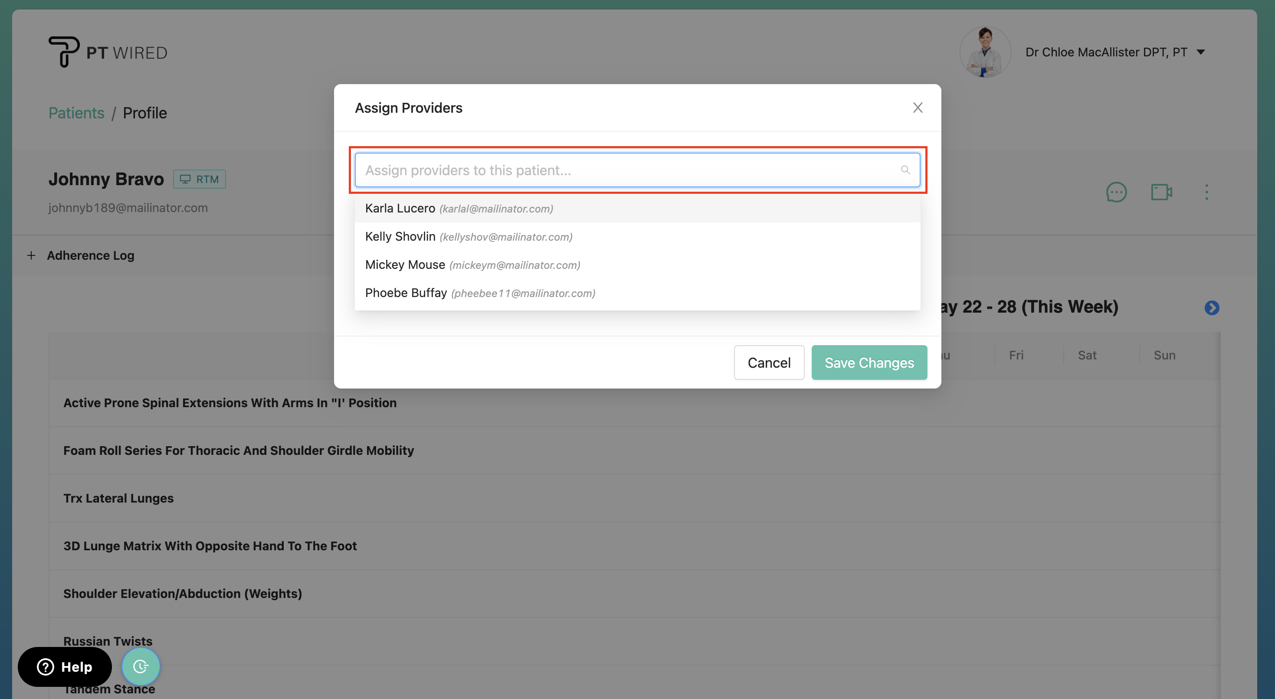The width and height of the screenshot is (1275, 699).
Task: Open the user account dropdown arrow
Action: 1201,52
